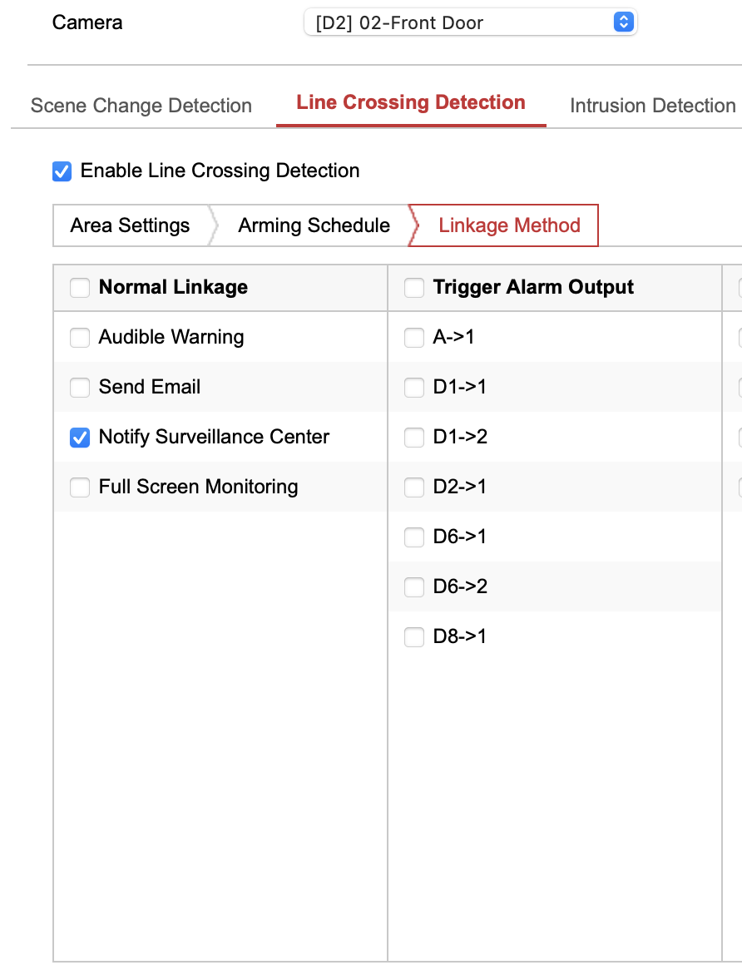
Task: Check the Trigger Alarm Output header box
Action: (x=414, y=288)
